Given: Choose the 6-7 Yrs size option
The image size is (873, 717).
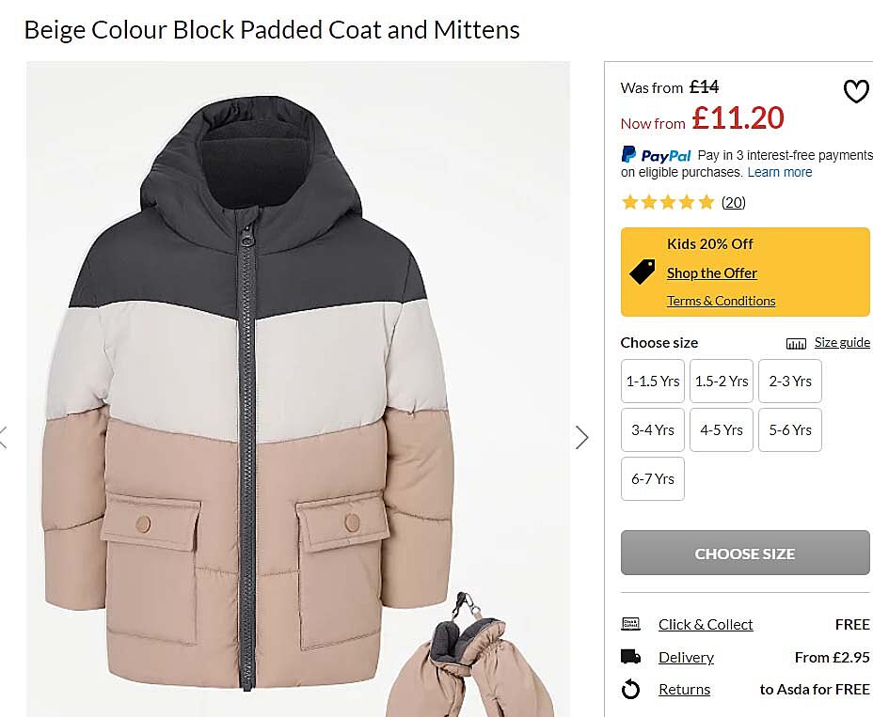Looking at the screenshot, I should (x=653, y=479).
